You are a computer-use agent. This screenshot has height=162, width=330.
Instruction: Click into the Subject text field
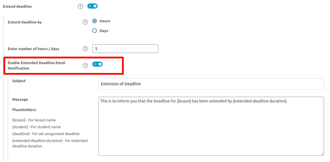(x=211, y=84)
